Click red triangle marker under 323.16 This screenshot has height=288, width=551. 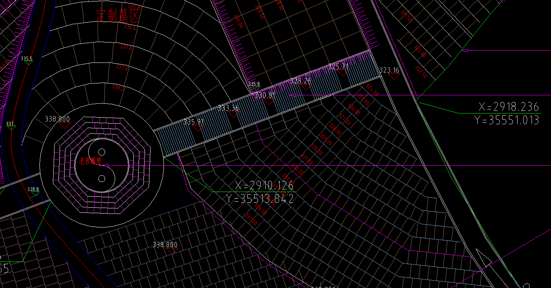point(393,76)
